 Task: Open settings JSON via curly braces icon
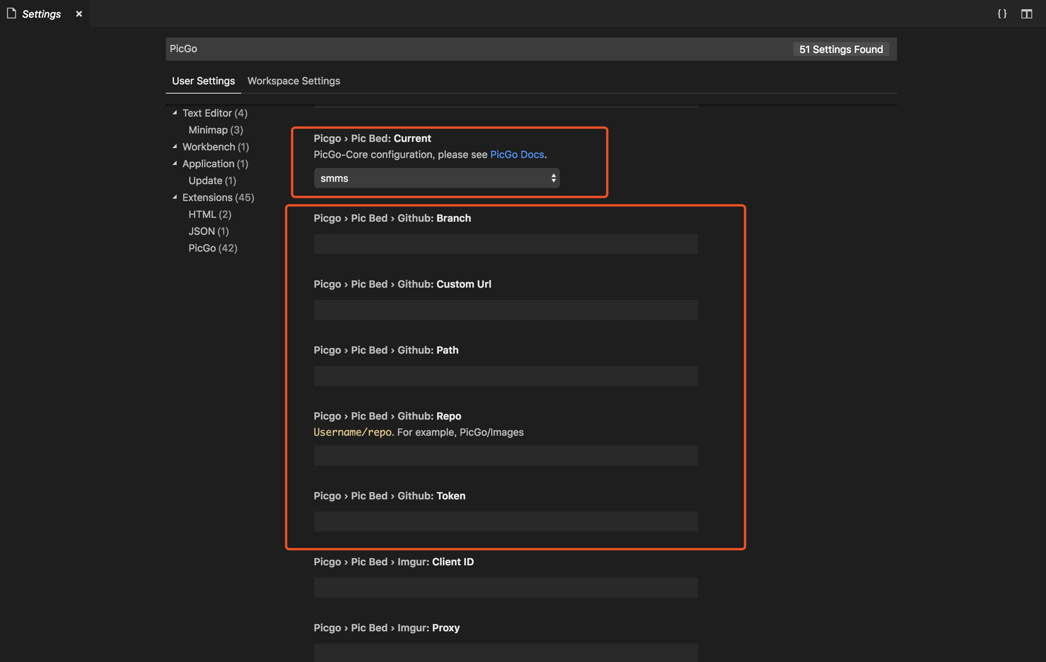click(1002, 14)
